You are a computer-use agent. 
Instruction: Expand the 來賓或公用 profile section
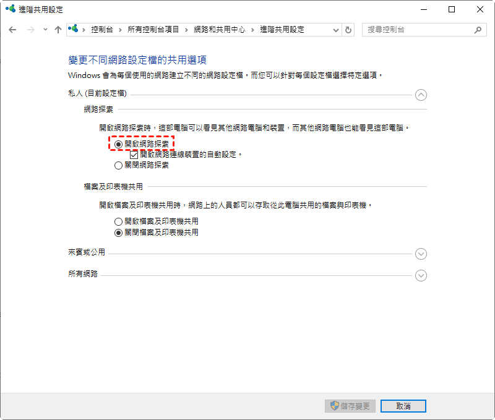click(421, 254)
